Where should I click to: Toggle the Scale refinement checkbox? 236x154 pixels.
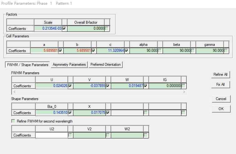[x=64, y=28]
